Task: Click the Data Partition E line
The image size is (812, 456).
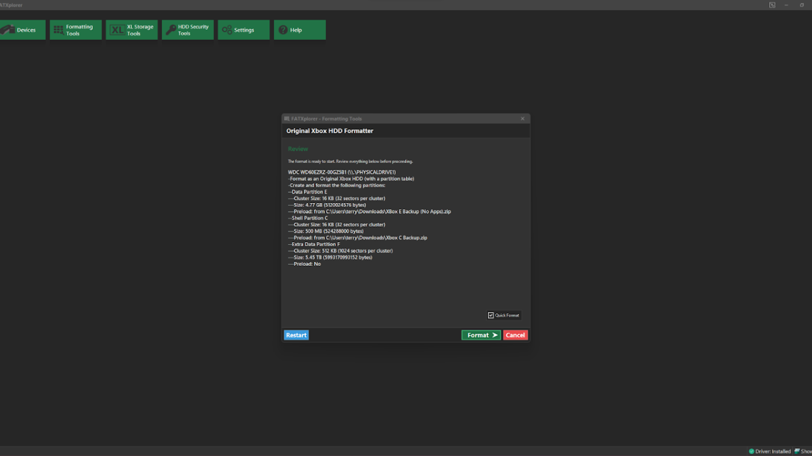Action: coord(307,192)
